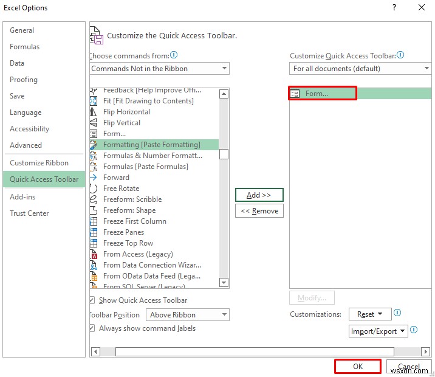435x377 pixels.
Task: Click the Fit Drawing to Contents icon
Action: point(94,101)
